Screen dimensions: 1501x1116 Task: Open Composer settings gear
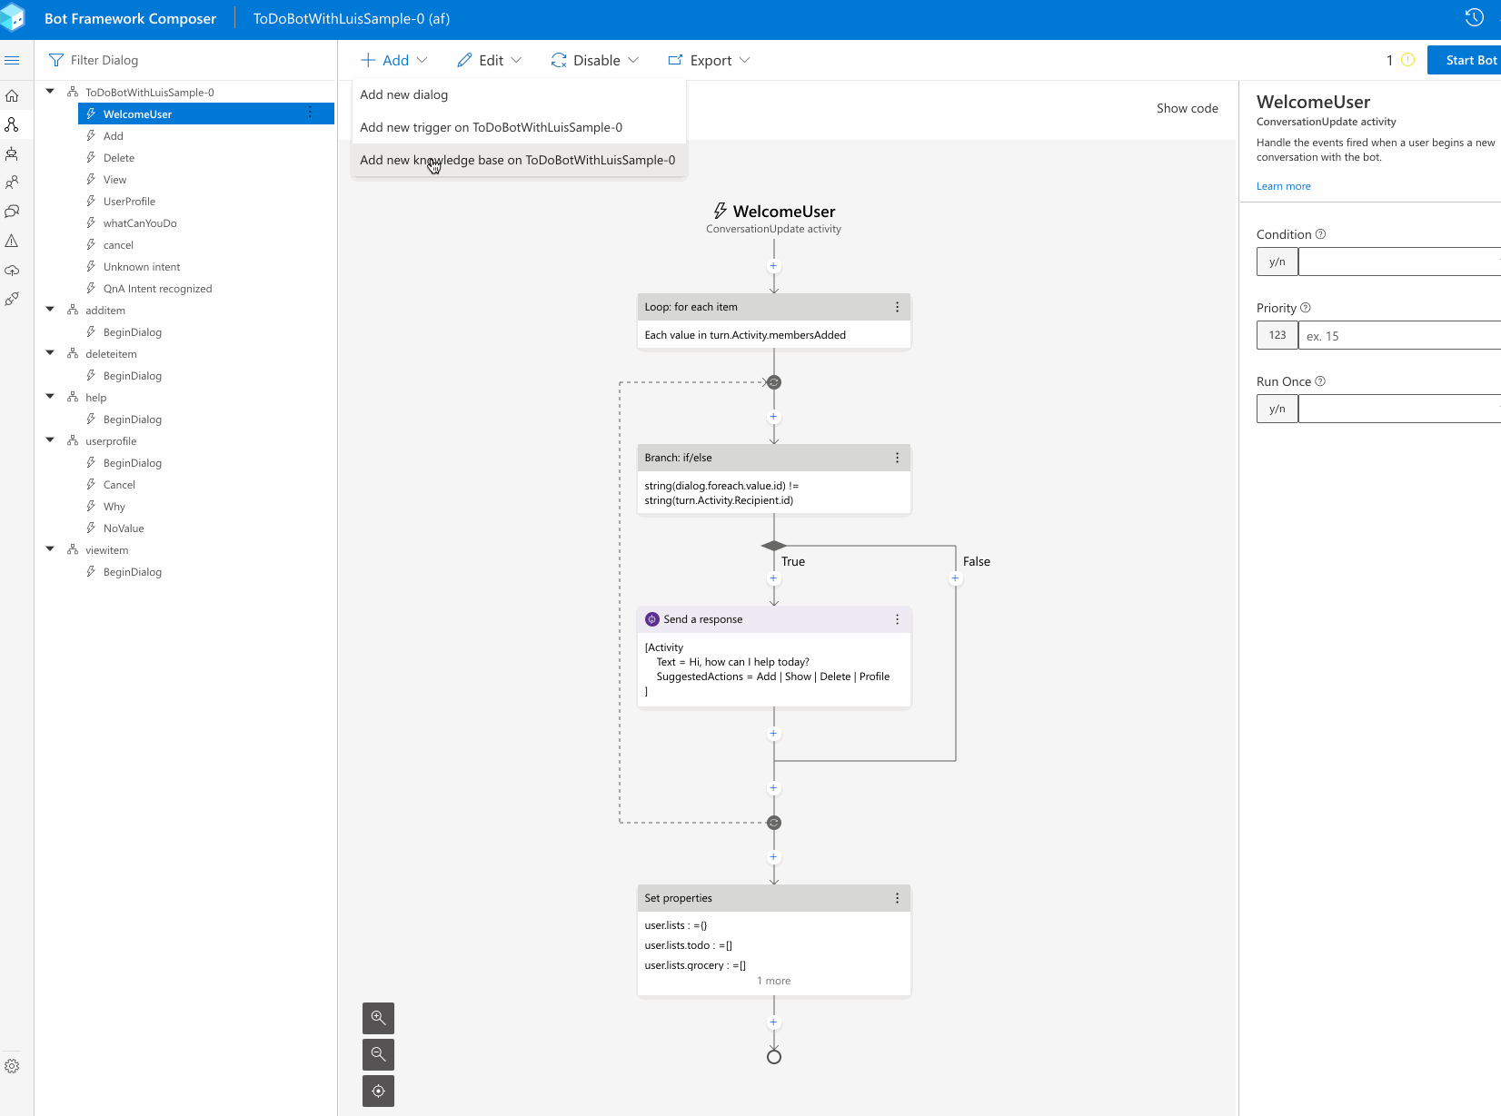click(13, 1065)
